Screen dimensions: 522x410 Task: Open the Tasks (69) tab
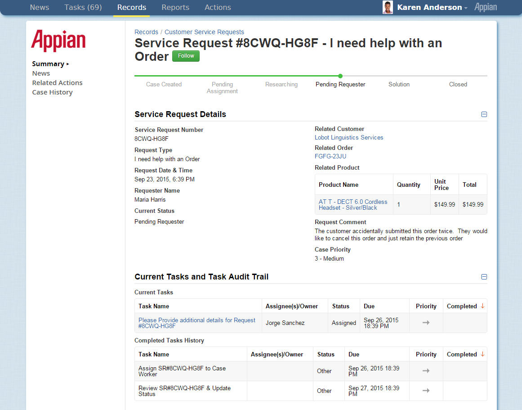click(x=83, y=7)
